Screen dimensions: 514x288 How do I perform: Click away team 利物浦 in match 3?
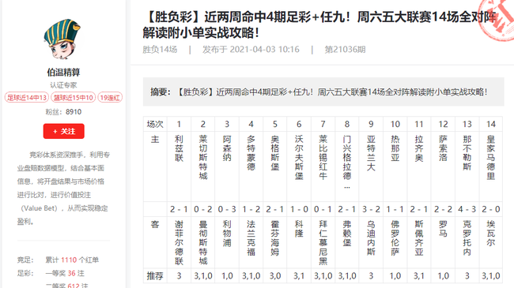(227, 234)
